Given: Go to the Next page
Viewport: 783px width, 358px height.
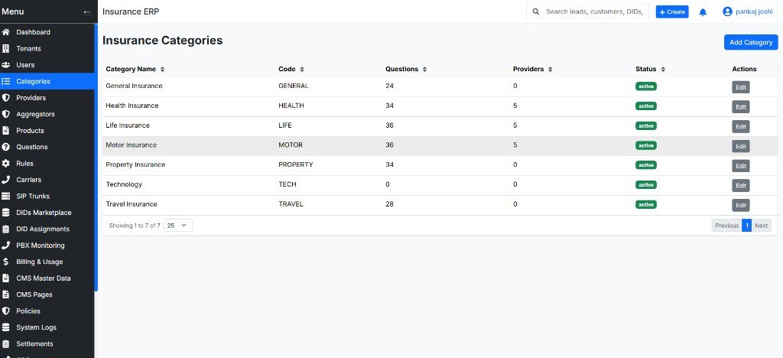Looking at the screenshot, I should click(x=761, y=226).
